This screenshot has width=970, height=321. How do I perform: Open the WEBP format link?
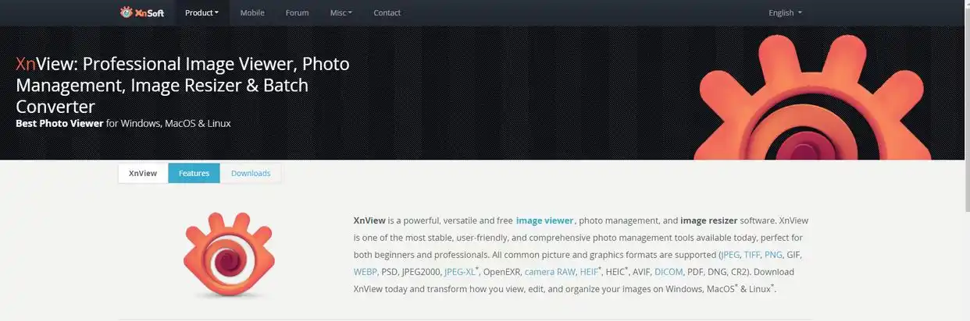(365, 272)
